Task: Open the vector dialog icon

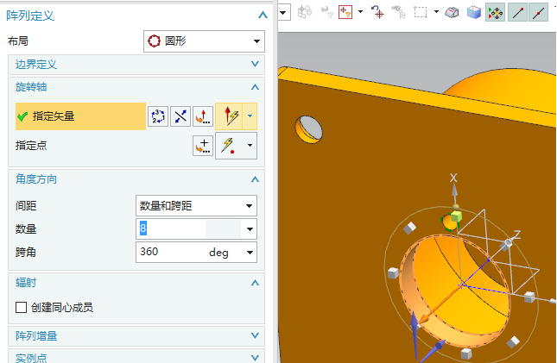Action: (202, 116)
